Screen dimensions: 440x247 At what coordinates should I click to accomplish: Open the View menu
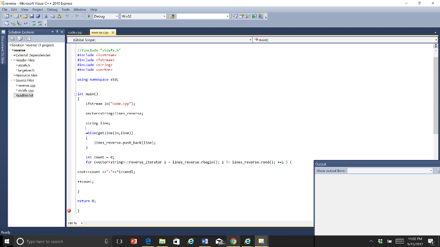click(24, 9)
